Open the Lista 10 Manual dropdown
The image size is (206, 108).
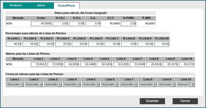(x=186, y=85)
